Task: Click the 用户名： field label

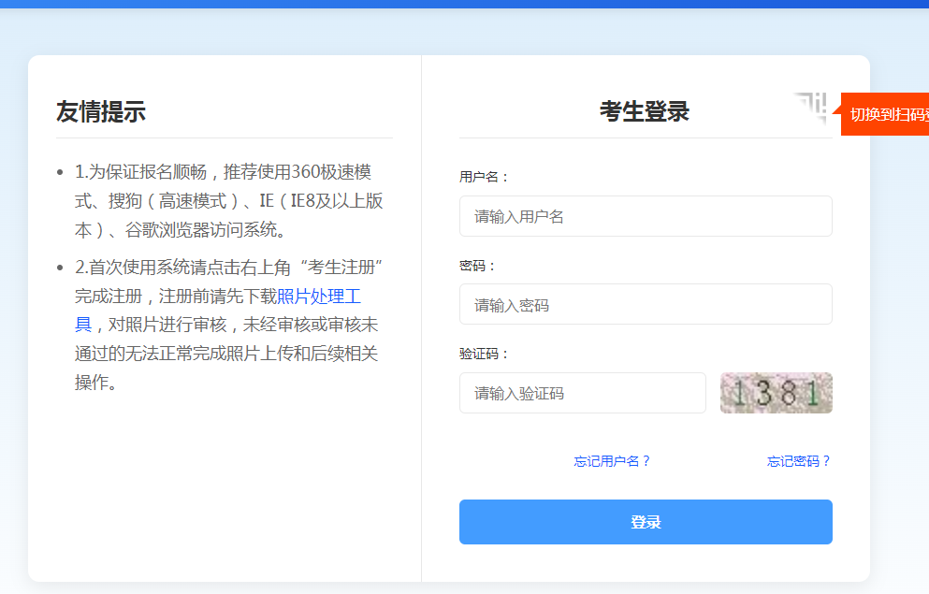Action: tap(485, 177)
